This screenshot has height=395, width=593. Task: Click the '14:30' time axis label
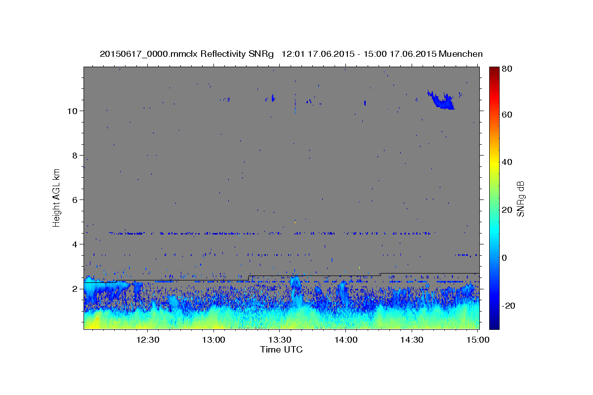point(411,340)
